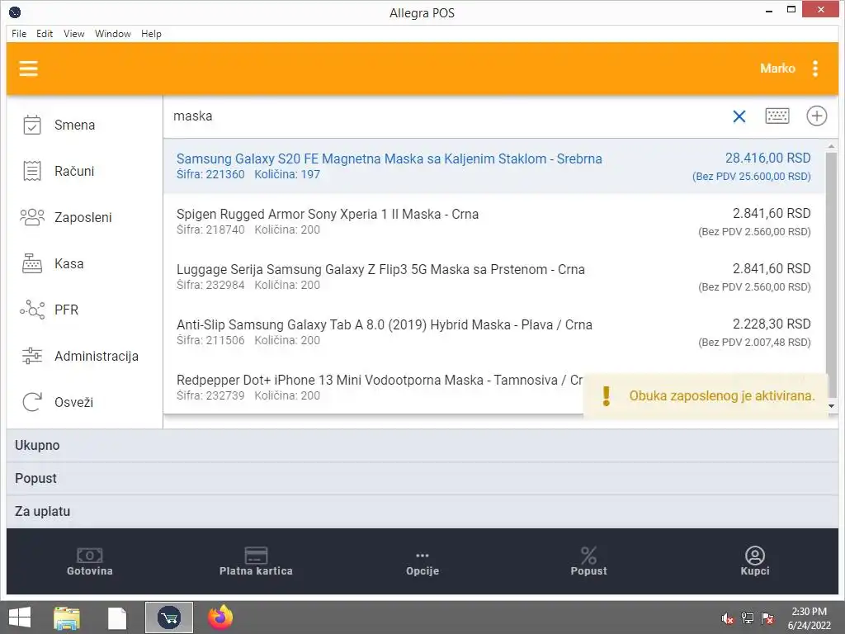
Task: Click the Osveži refresh icon
Action: coord(32,402)
